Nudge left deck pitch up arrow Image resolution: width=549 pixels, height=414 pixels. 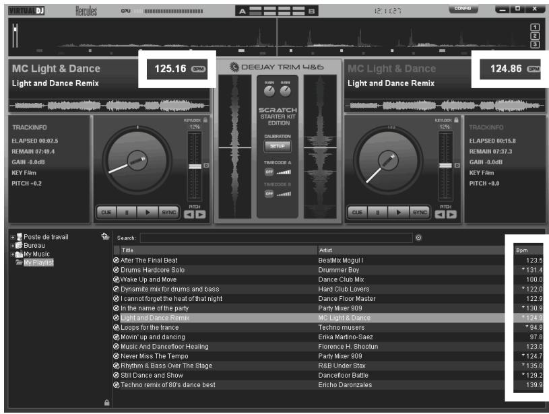pyautogui.click(x=201, y=215)
